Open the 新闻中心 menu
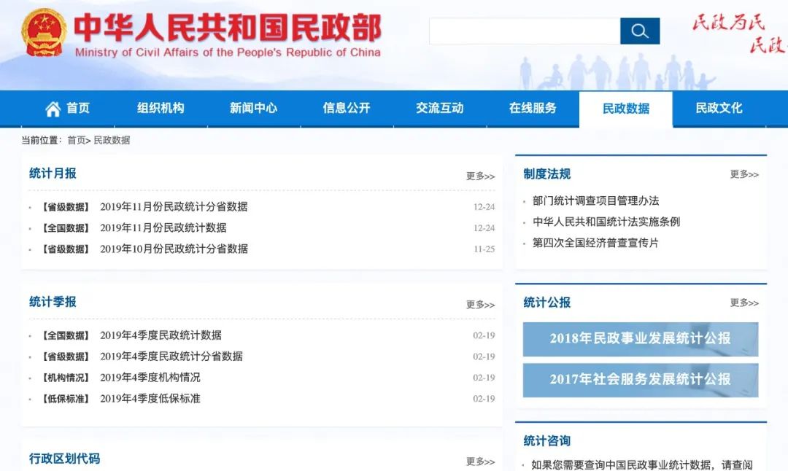788x471 pixels. [254, 108]
